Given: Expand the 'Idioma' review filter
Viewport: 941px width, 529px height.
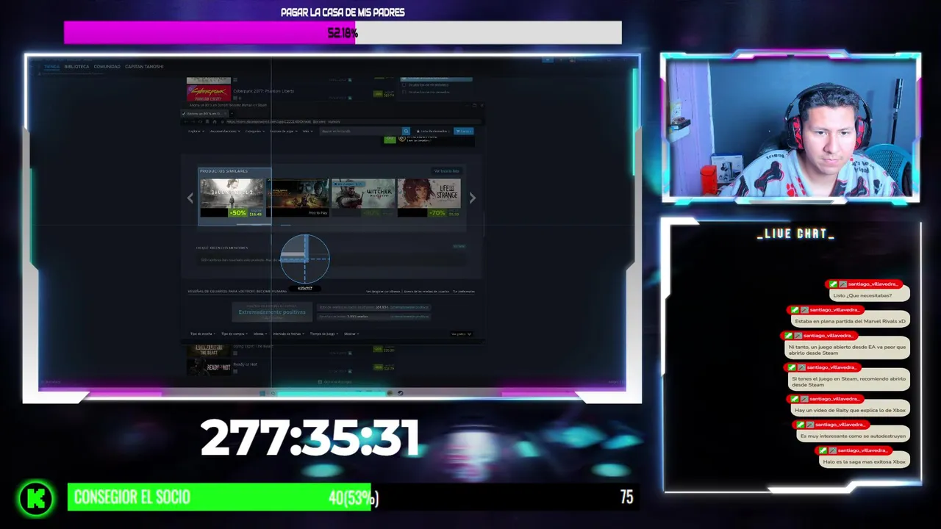Looking at the screenshot, I should pos(260,334).
